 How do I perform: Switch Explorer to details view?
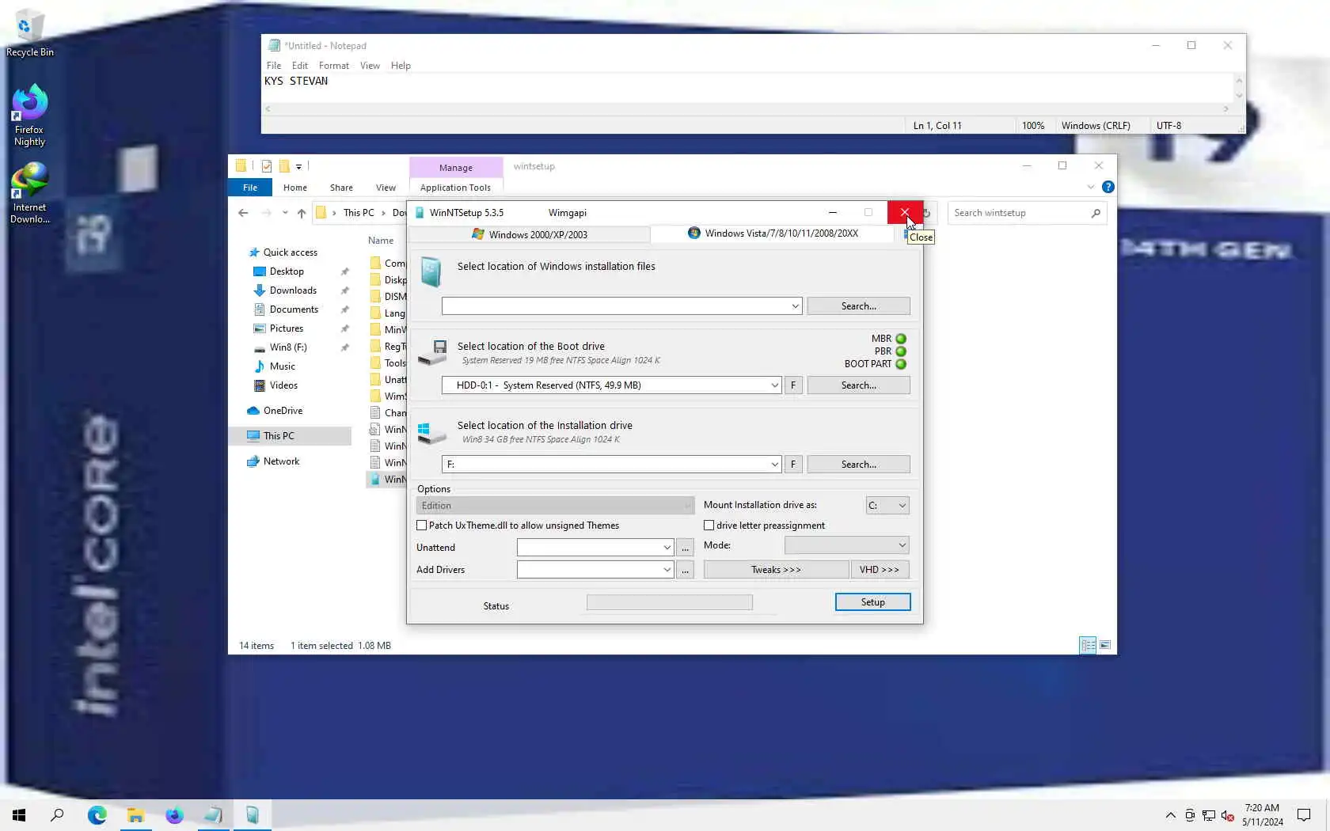(x=1089, y=645)
